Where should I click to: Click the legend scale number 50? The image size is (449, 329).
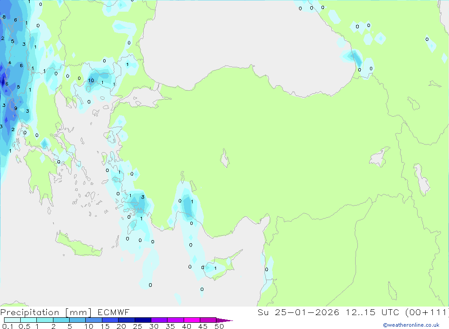tap(219, 326)
